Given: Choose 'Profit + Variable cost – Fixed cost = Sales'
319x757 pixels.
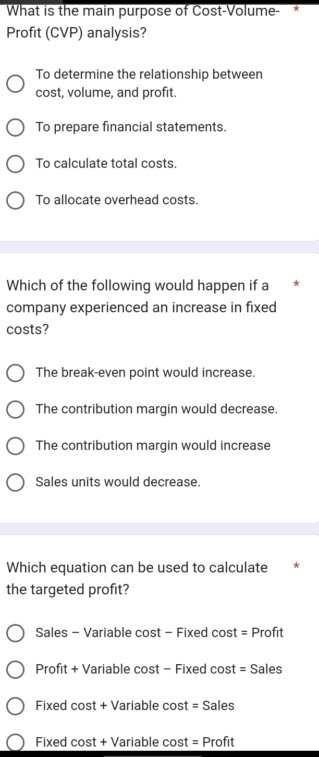Looking at the screenshot, I should 15,669.
